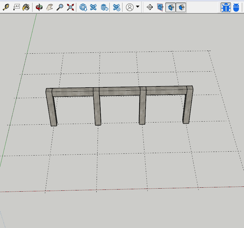This screenshot has width=244, height=228.
Task: Open the Extension Warehouse
Action: (x=93, y=7)
